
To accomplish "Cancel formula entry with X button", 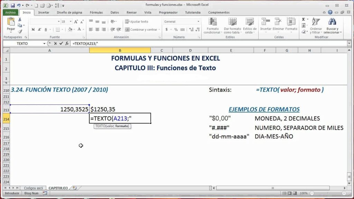I will 55,44.
